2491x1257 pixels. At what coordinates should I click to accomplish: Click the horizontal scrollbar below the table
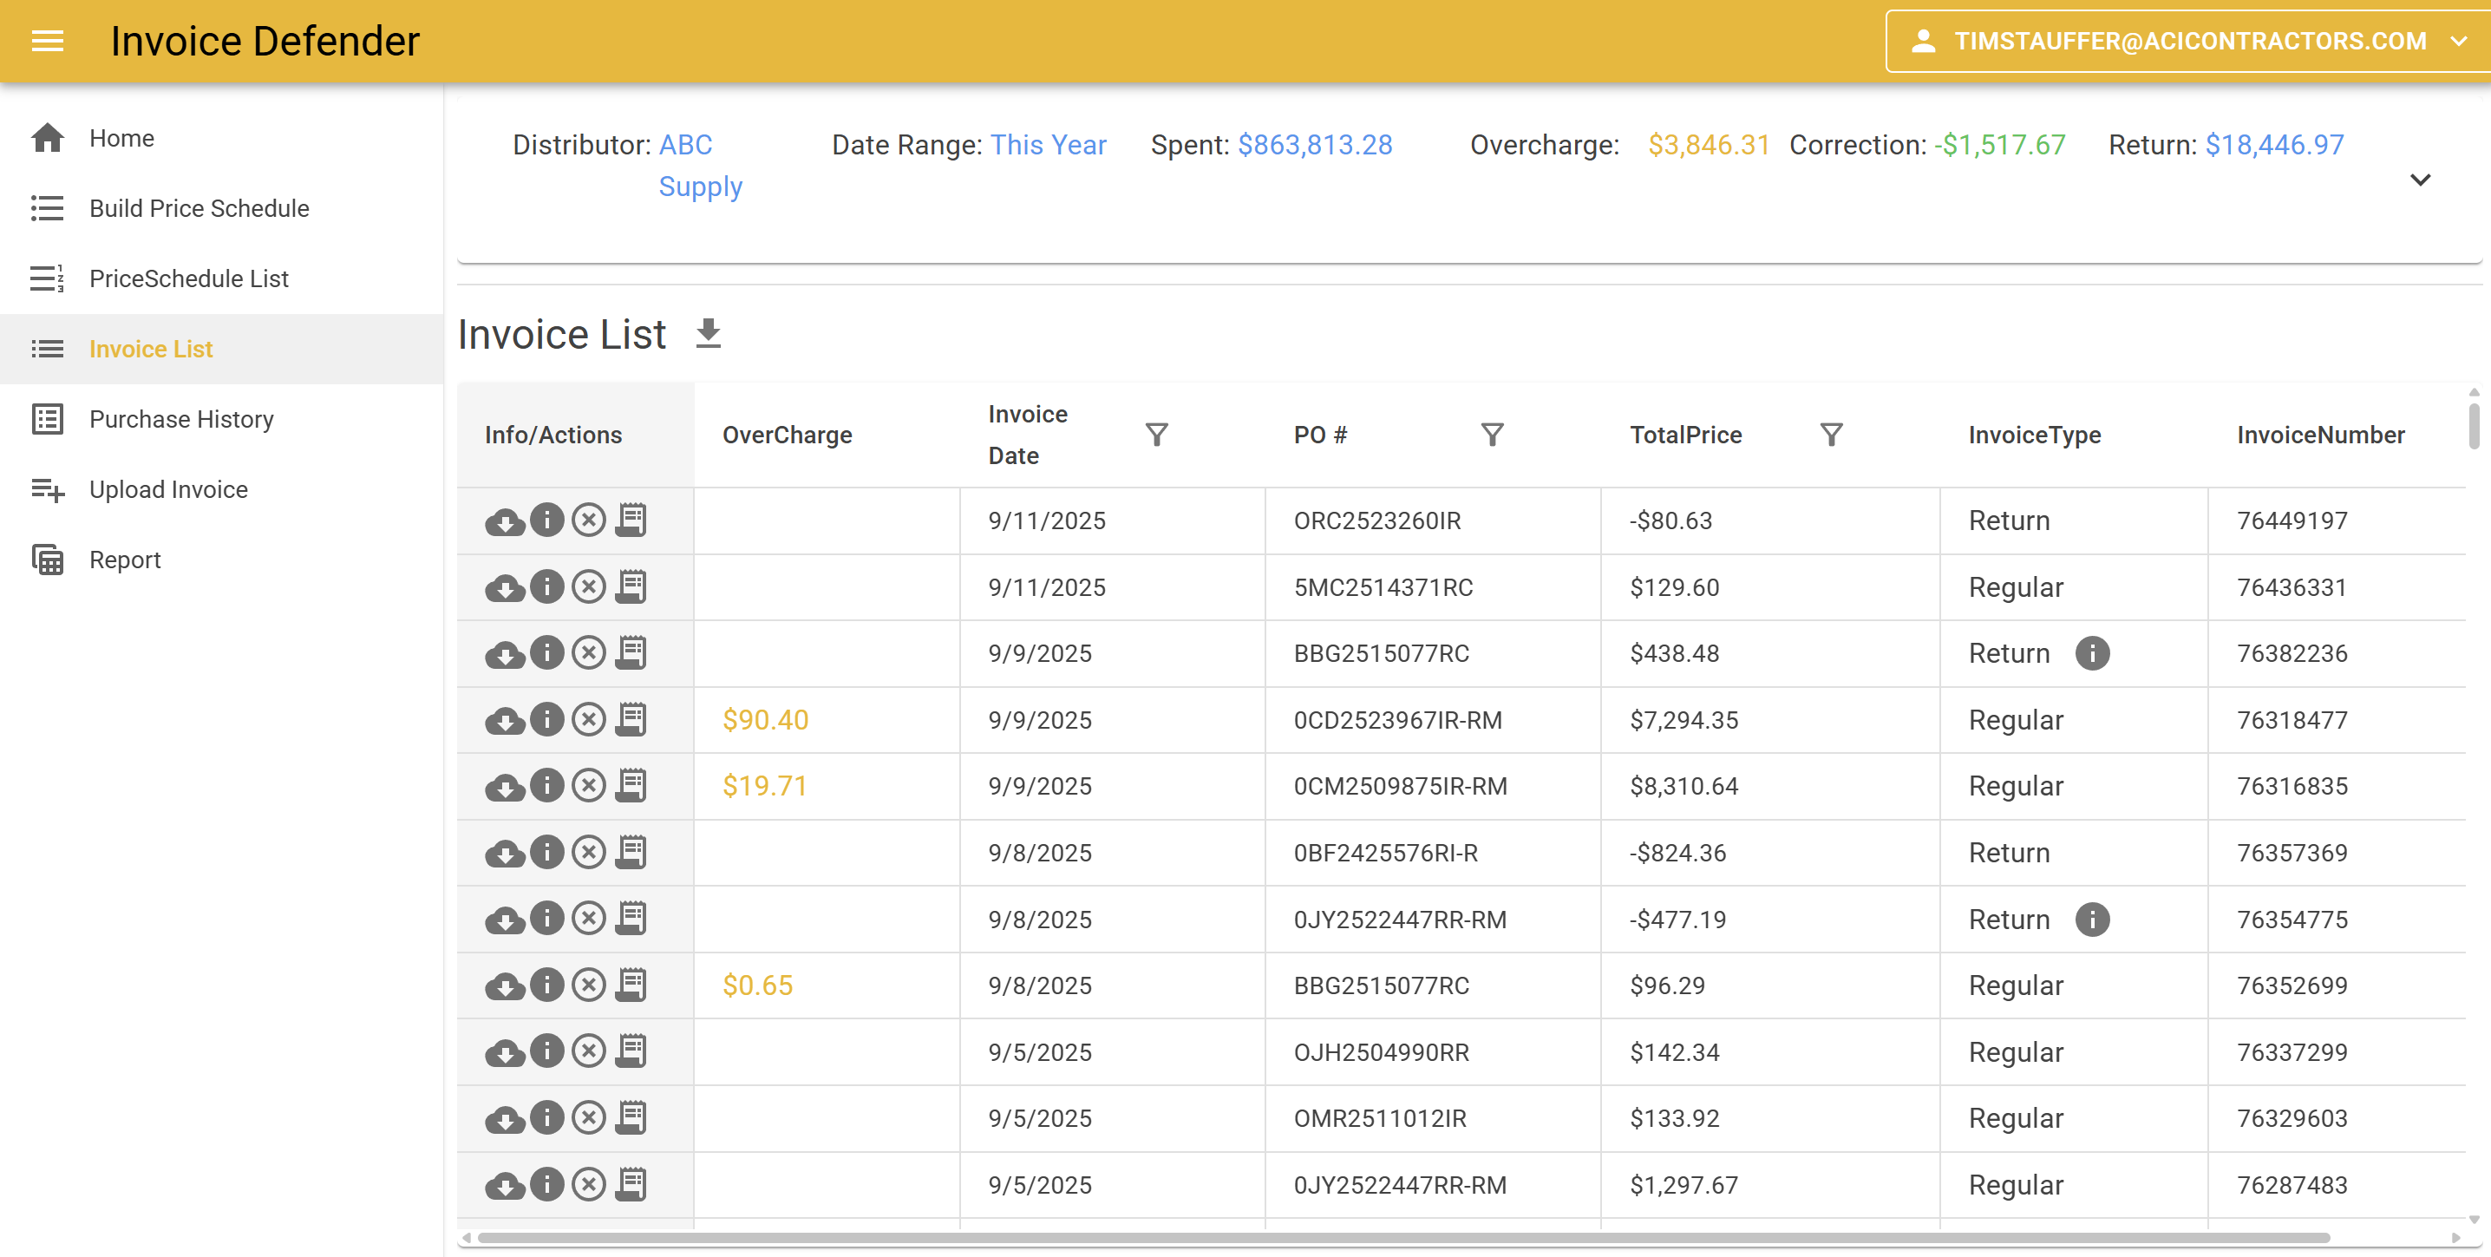[1450, 1239]
